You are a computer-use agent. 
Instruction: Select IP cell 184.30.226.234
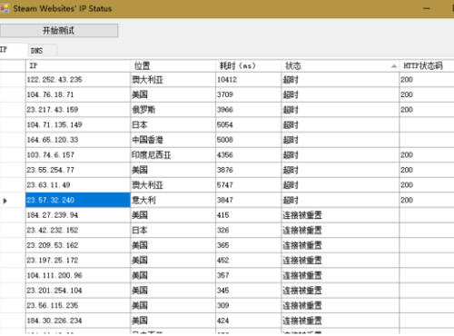pos(78,321)
